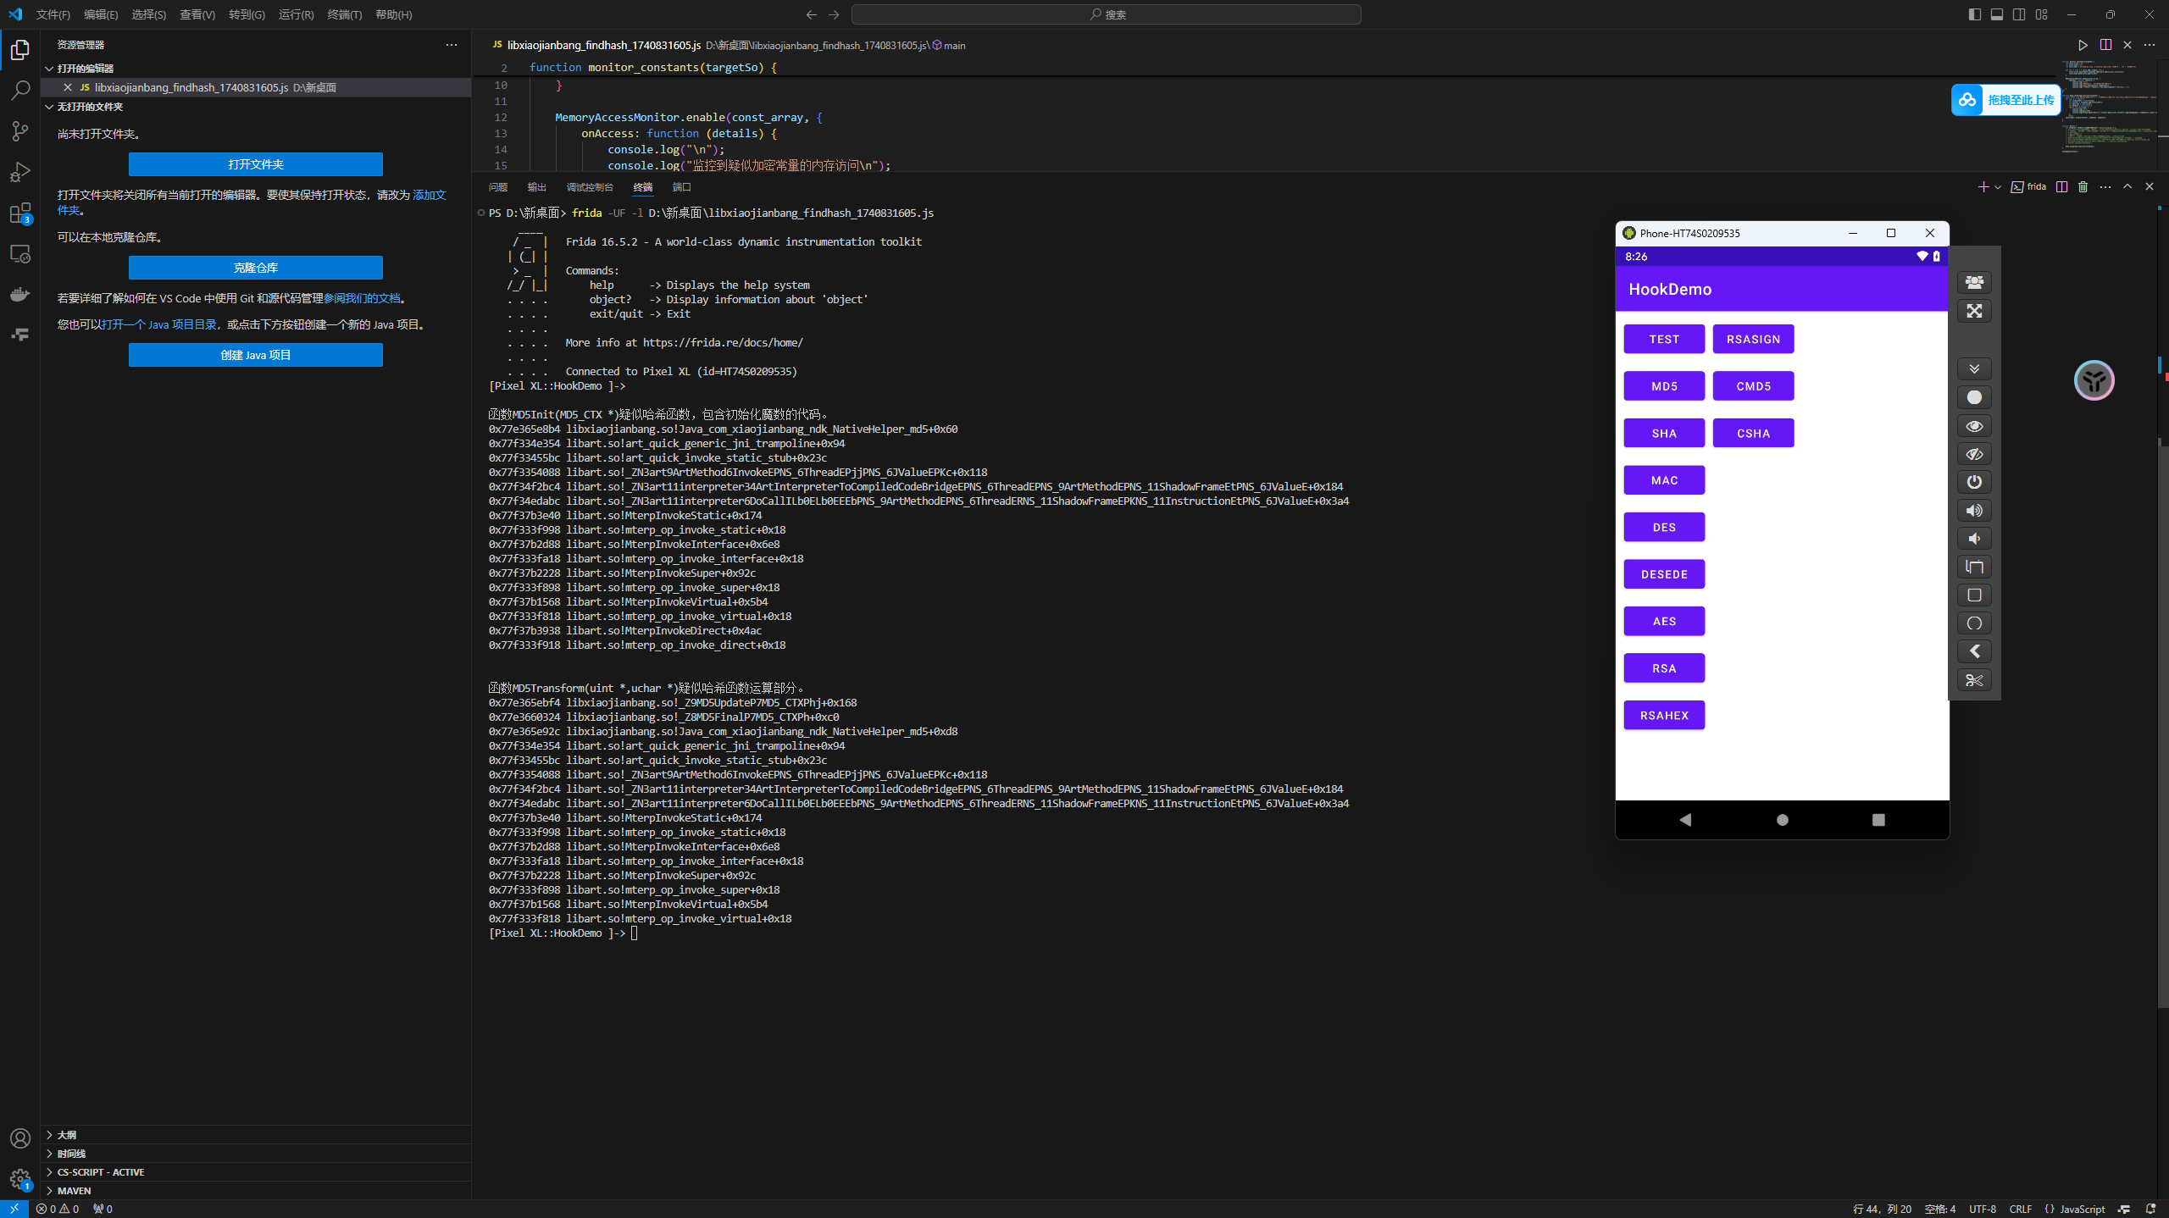Toggle the eye display icon beside phone
This screenshot has width=2169, height=1218.
1974,426
